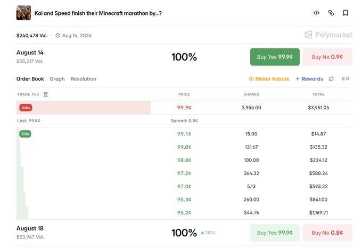
Task: Click the 121.67 shares value
Action: [x=251, y=147]
